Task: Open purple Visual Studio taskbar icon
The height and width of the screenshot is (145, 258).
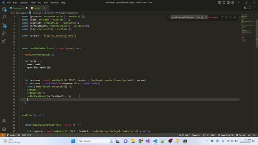Action: pyautogui.click(x=148, y=141)
